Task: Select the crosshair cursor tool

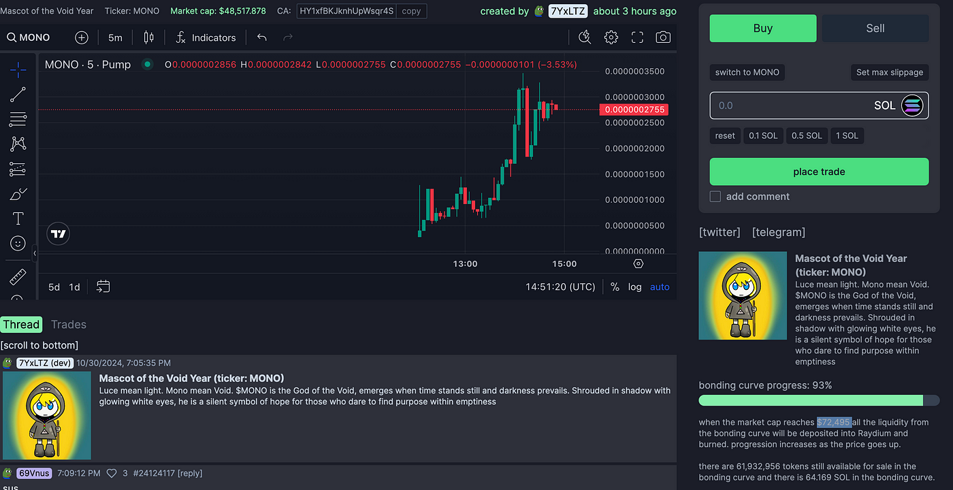Action: click(18, 69)
